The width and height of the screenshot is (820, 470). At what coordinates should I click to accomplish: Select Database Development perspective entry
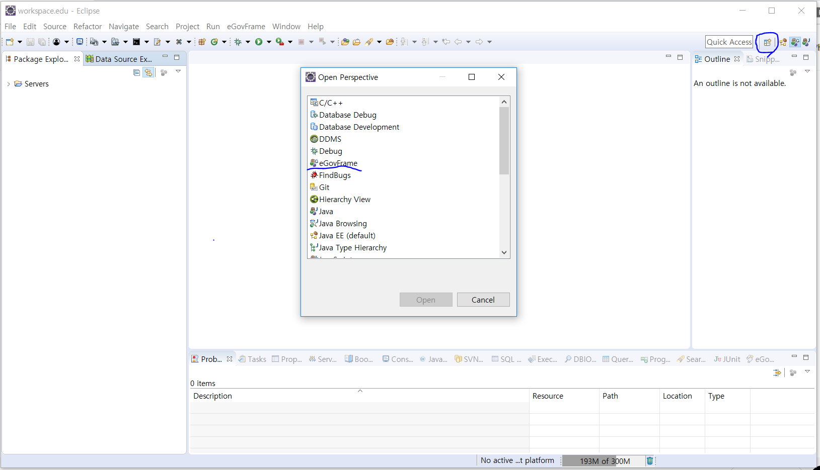(355, 127)
